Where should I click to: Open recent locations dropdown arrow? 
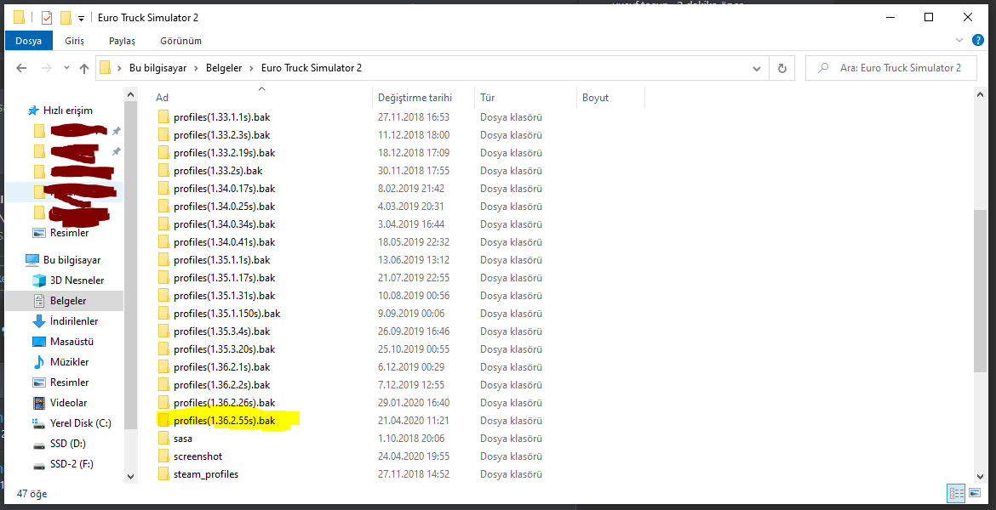66,68
